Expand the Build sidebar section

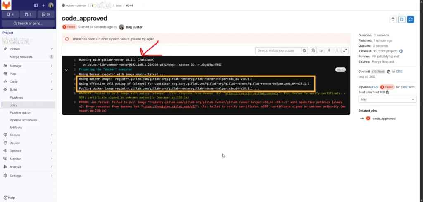point(28,89)
